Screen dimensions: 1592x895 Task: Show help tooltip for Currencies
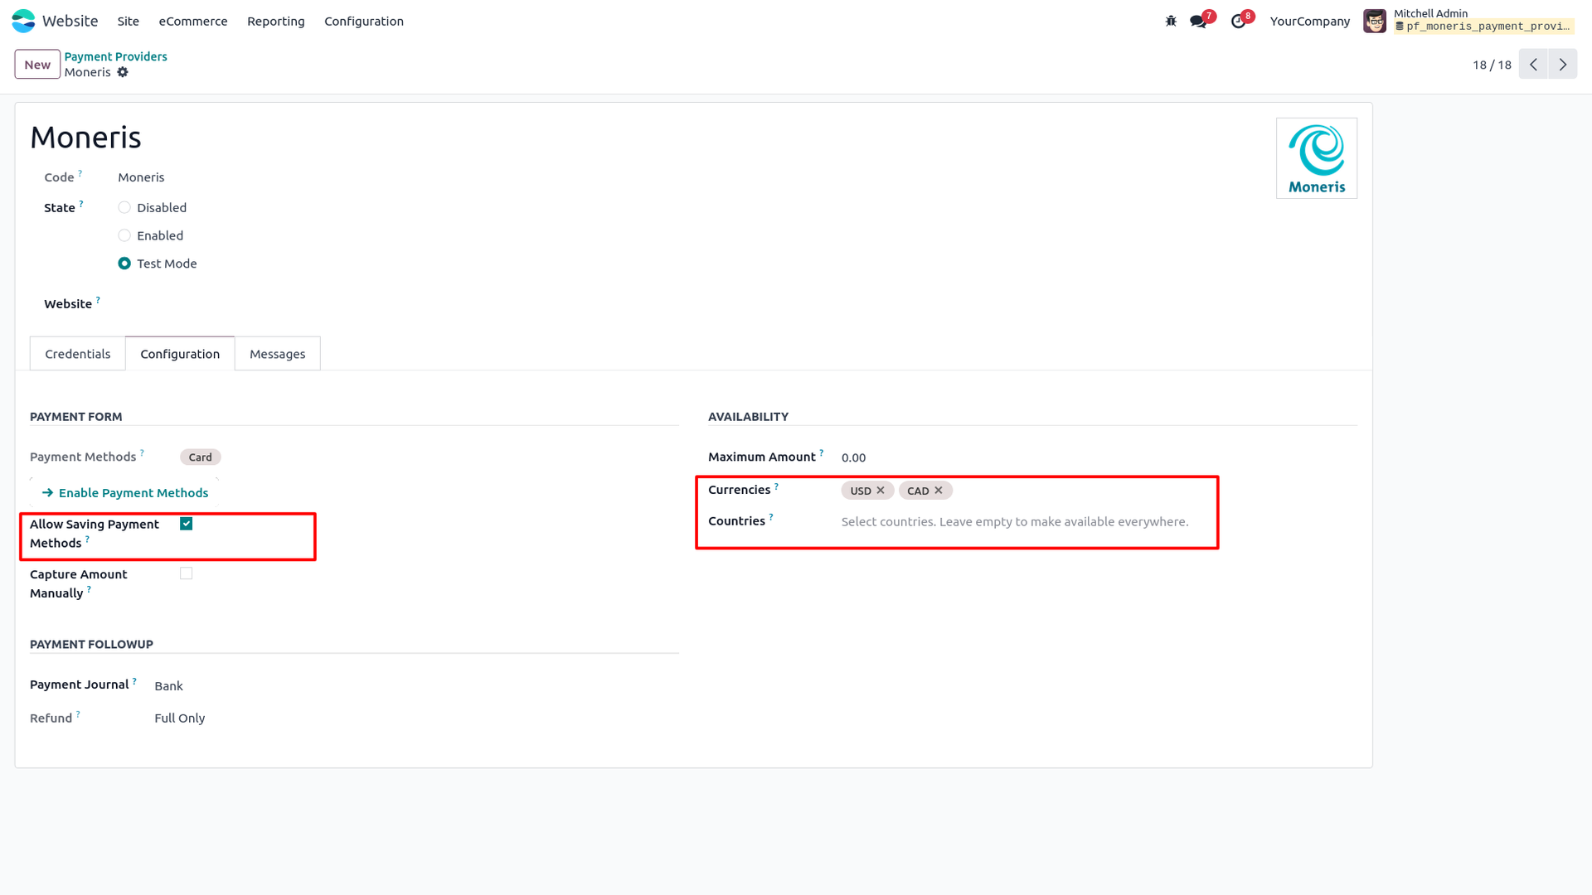point(776,486)
